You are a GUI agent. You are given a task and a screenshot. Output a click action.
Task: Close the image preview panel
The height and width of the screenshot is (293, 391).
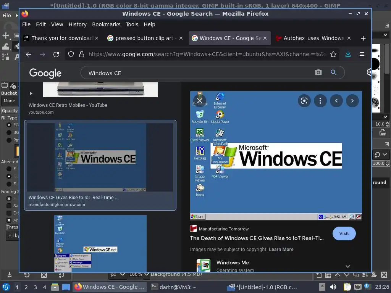(x=199, y=101)
